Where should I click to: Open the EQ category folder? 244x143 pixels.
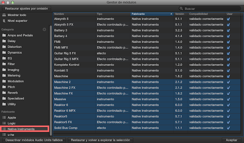click(x=4, y=58)
